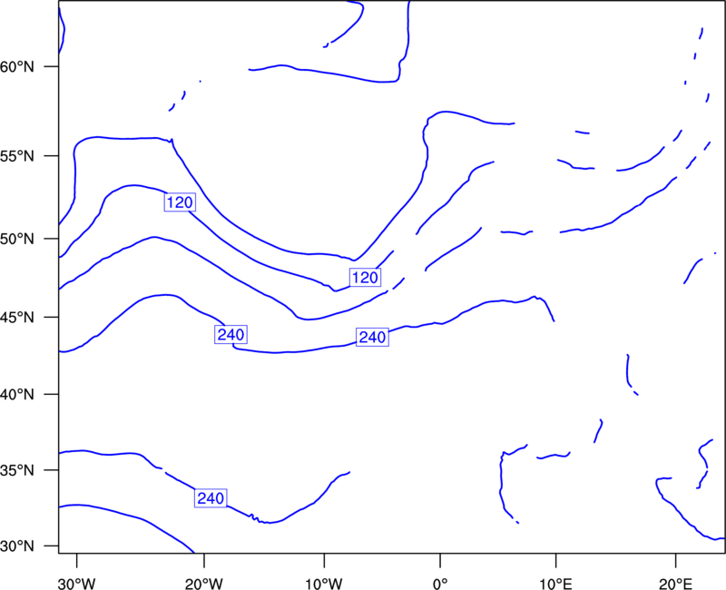The height and width of the screenshot is (590, 726).
Task: Select the 30°W longitude axis label
Action: click(77, 584)
